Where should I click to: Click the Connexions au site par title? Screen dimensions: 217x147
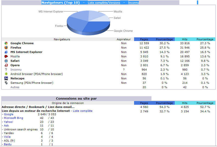[x=76, y=99]
